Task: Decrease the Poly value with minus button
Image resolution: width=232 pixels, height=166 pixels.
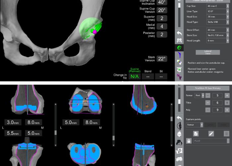Action: point(207,110)
